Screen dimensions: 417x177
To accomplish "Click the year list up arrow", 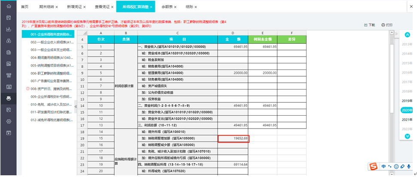I will click(x=407, y=35).
